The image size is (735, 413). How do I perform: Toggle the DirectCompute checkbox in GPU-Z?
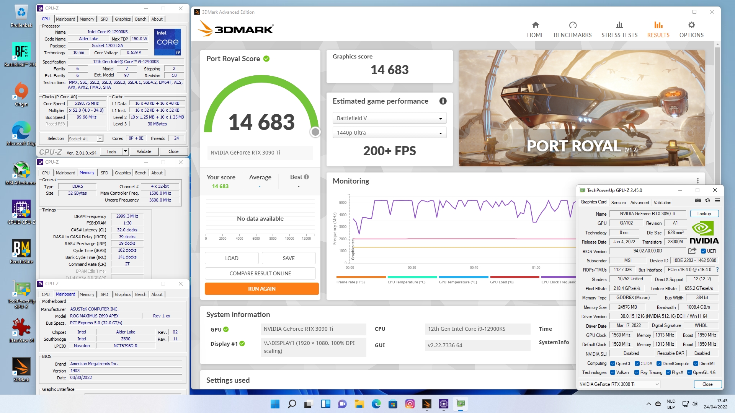coord(659,364)
